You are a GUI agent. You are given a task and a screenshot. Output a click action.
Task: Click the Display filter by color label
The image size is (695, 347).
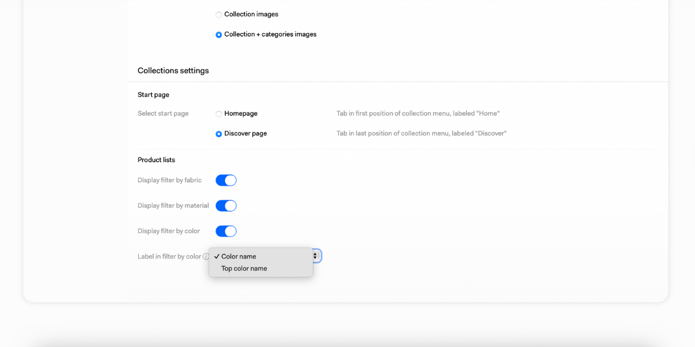click(x=169, y=231)
